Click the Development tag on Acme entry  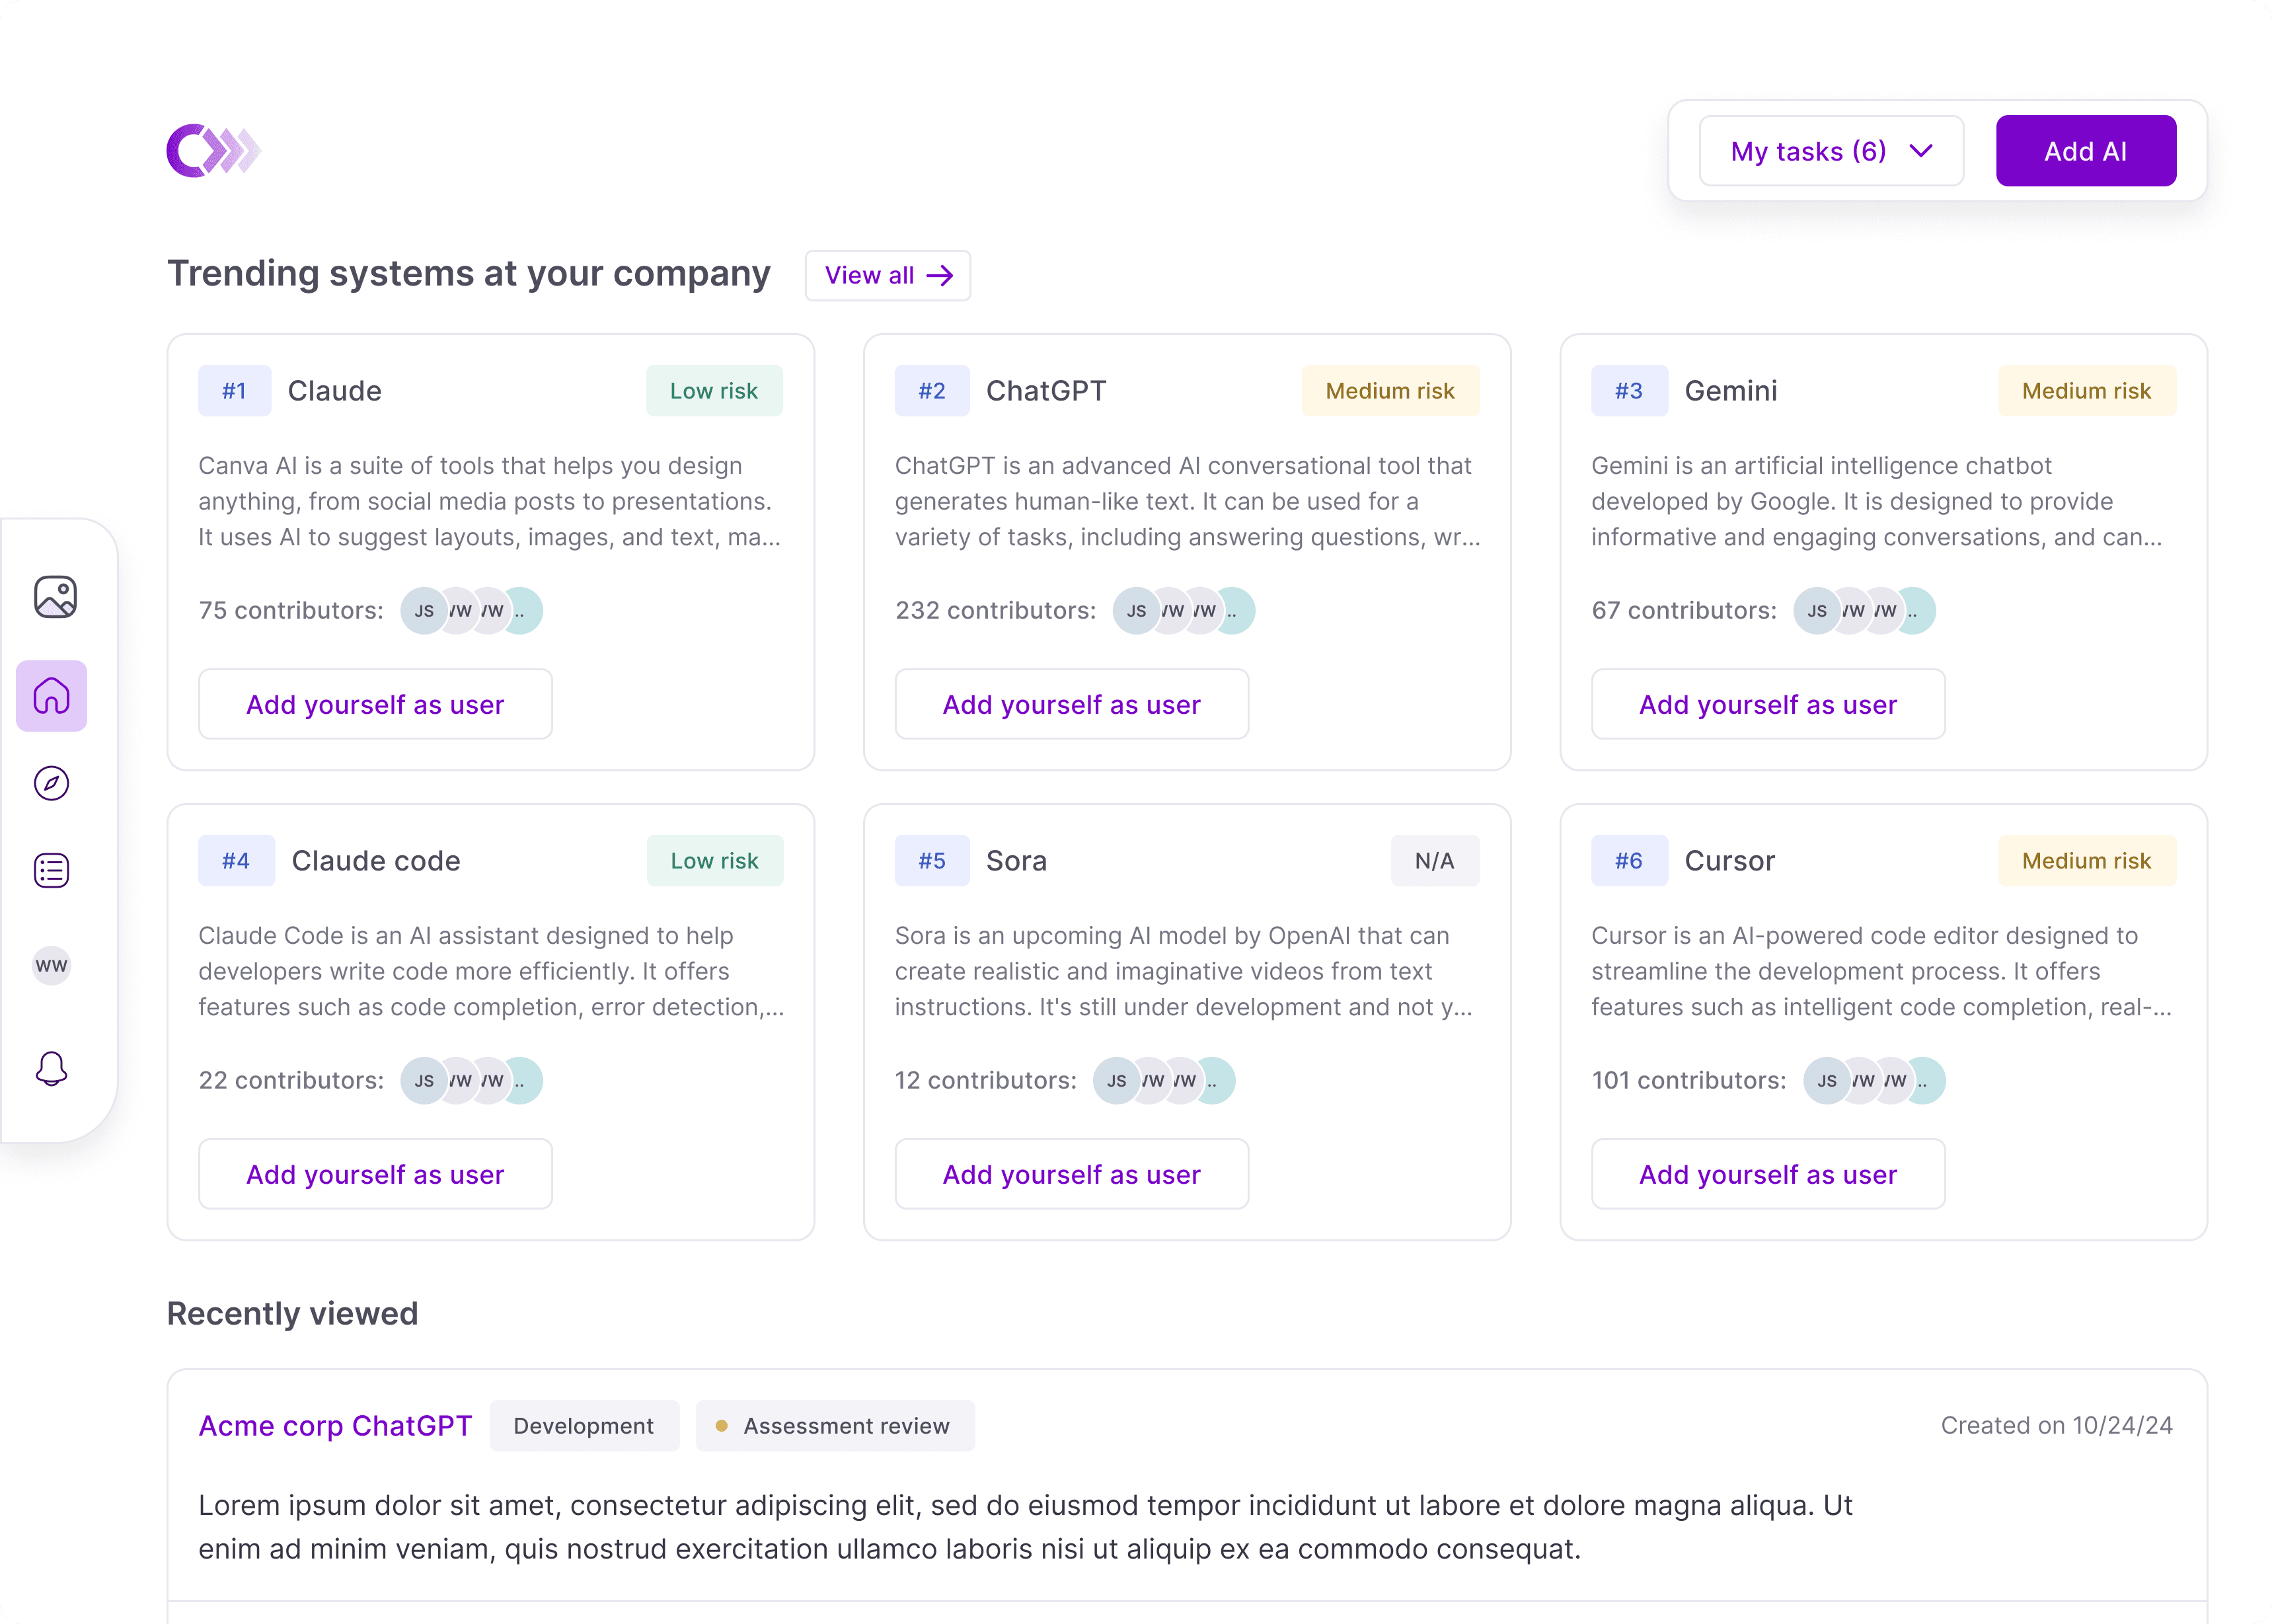584,1426
